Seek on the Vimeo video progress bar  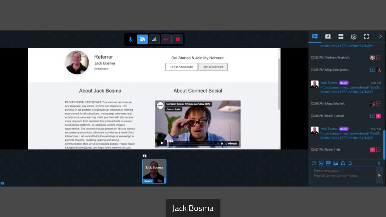click(x=191, y=143)
